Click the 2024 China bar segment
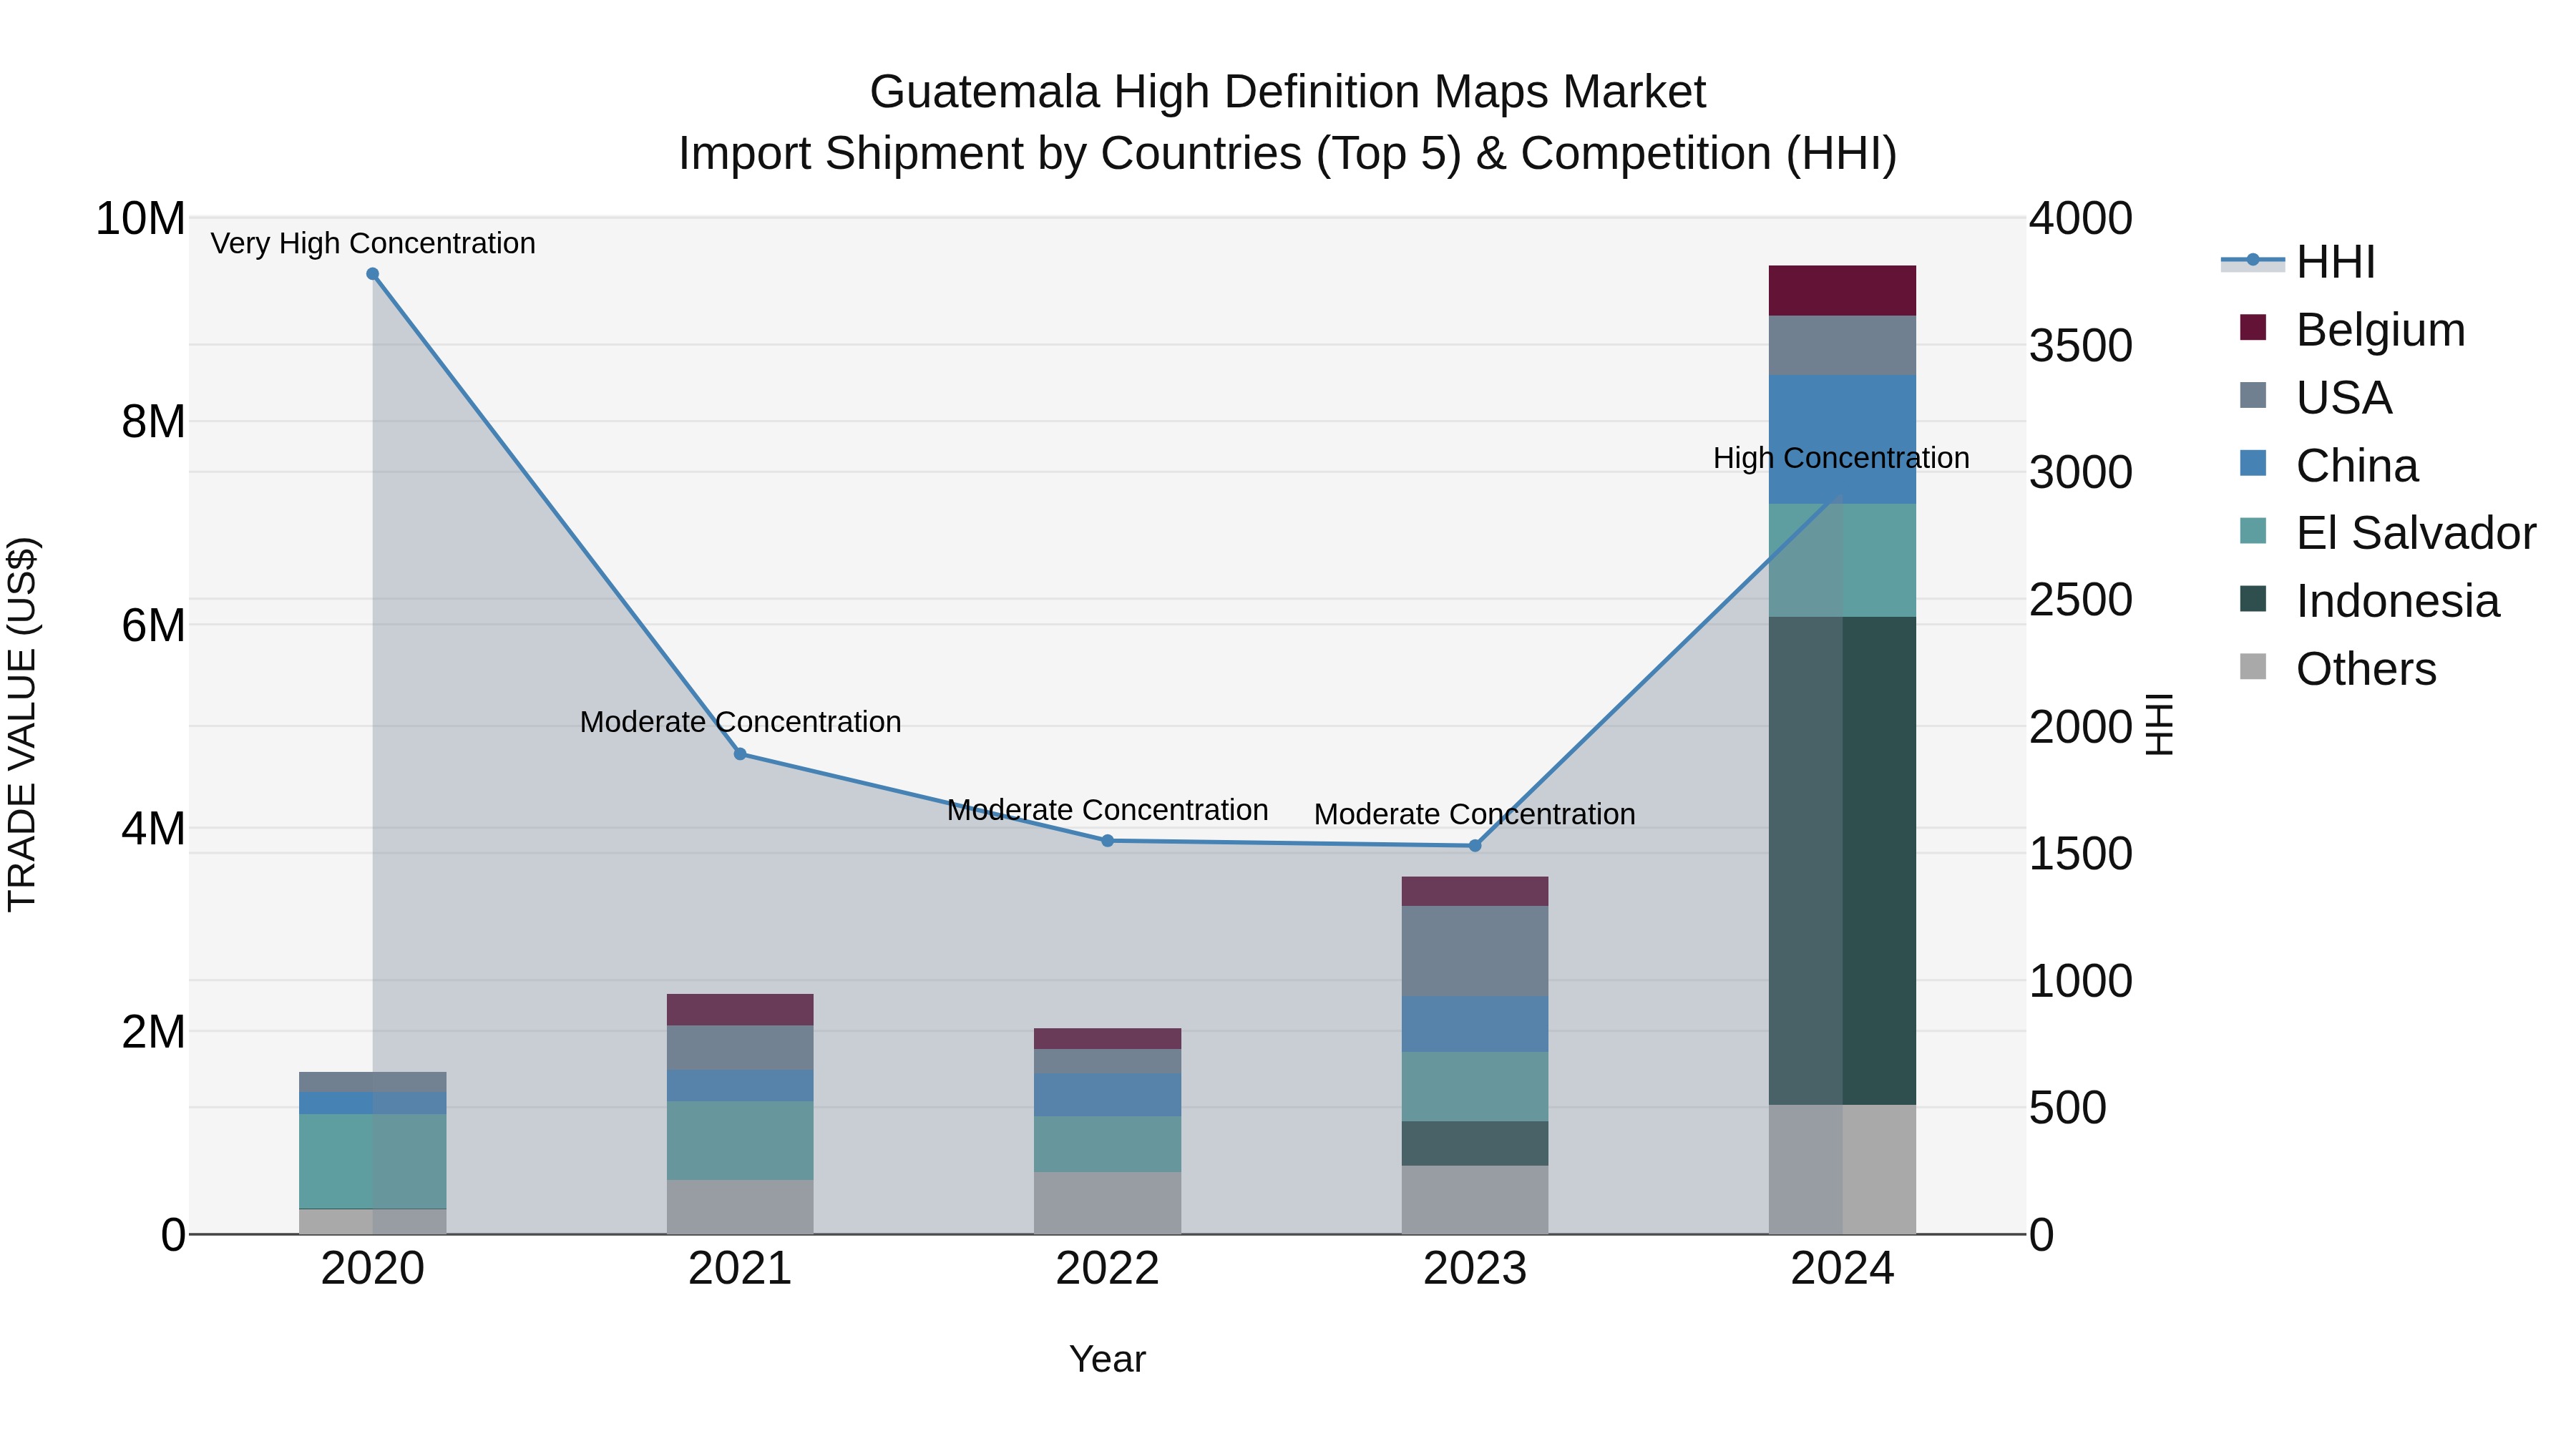The width and height of the screenshot is (2576, 1449). click(1842, 440)
